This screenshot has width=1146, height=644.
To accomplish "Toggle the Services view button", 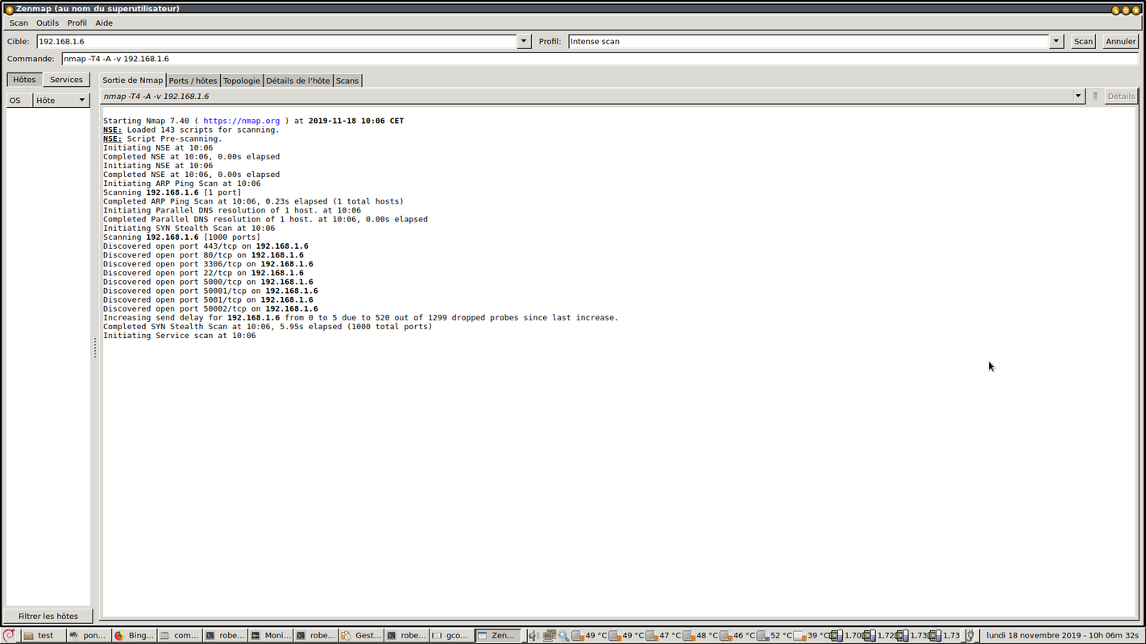I will [66, 80].
